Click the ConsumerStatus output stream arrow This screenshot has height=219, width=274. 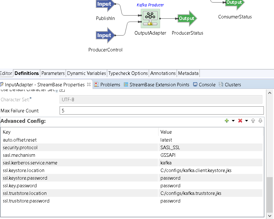[234, 3]
